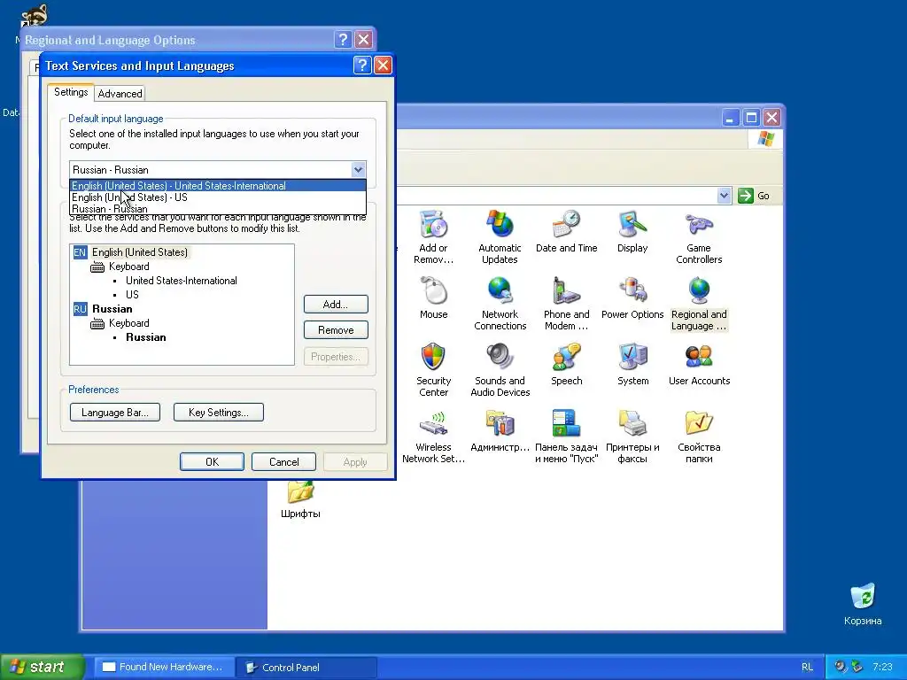Viewport: 907px width, 680px height.
Task: Click the first system tray icon beside the language indicator
Action: tap(840, 667)
